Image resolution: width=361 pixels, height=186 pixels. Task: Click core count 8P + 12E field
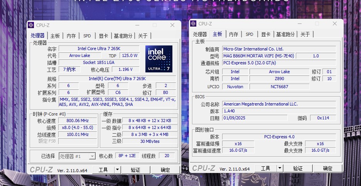click(x=127, y=156)
